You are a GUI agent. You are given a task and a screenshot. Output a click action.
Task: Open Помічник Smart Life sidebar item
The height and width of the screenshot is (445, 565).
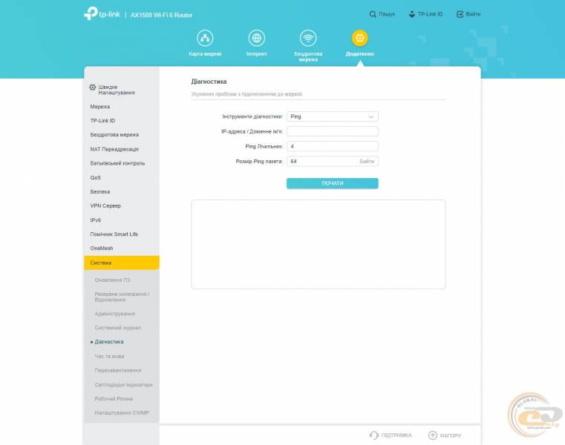tap(114, 234)
